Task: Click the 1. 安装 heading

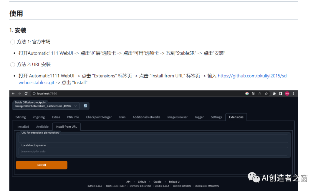Action: pyautogui.click(x=18, y=30)
